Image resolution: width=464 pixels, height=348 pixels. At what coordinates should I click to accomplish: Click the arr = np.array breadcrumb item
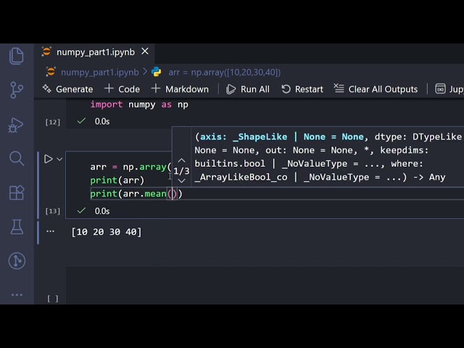click(224, 72)
